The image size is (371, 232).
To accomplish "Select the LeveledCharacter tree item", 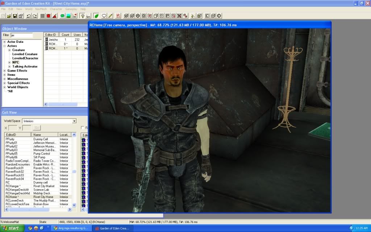I will pos(25,58).
